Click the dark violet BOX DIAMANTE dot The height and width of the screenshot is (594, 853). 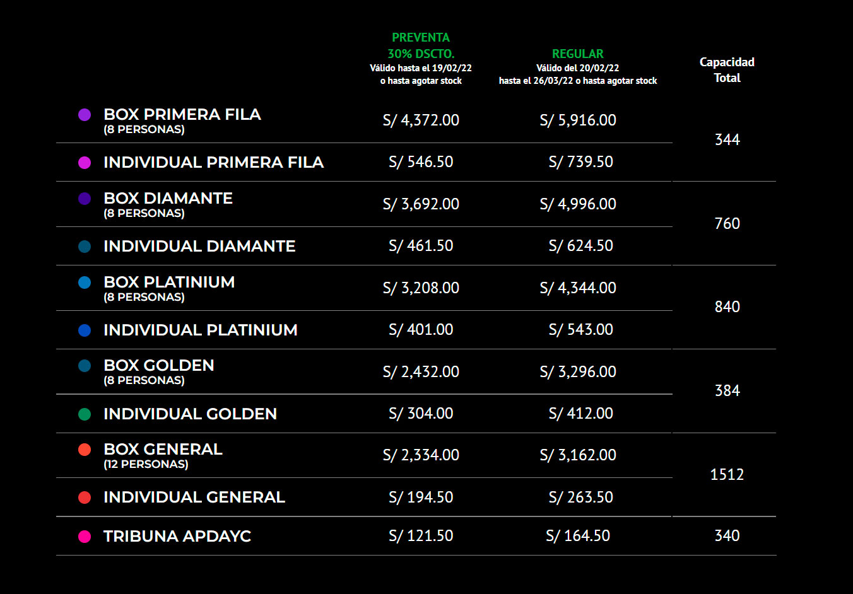(x=85, y=199)
